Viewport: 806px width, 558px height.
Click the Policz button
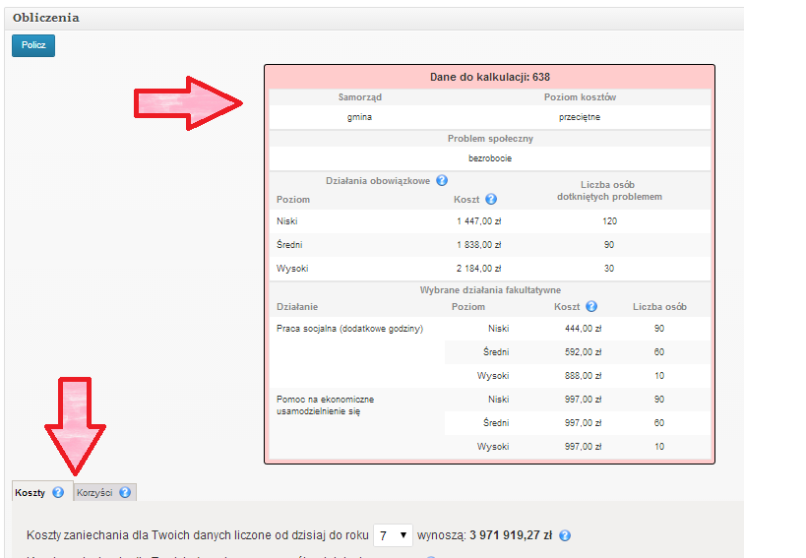pyautogui.click(x=33, y=45)
